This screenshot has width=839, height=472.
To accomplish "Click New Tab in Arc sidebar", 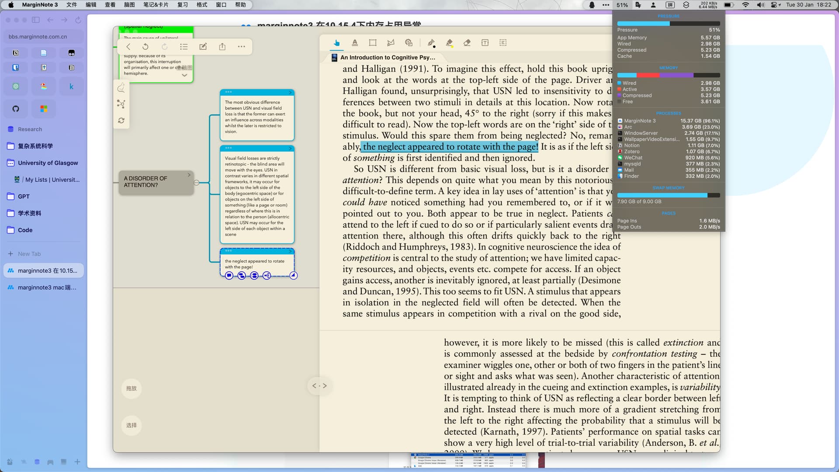I will pos(44,254).
